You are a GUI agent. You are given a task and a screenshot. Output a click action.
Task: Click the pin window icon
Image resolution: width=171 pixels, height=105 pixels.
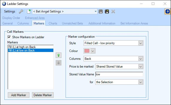[x=168, y=11]
